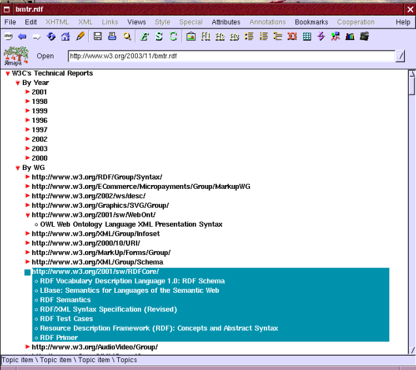This screenshot has width=416, height=370.
Task: Open the Bookmarks menu
Action: pyautogui.click(x=311, y=22)
